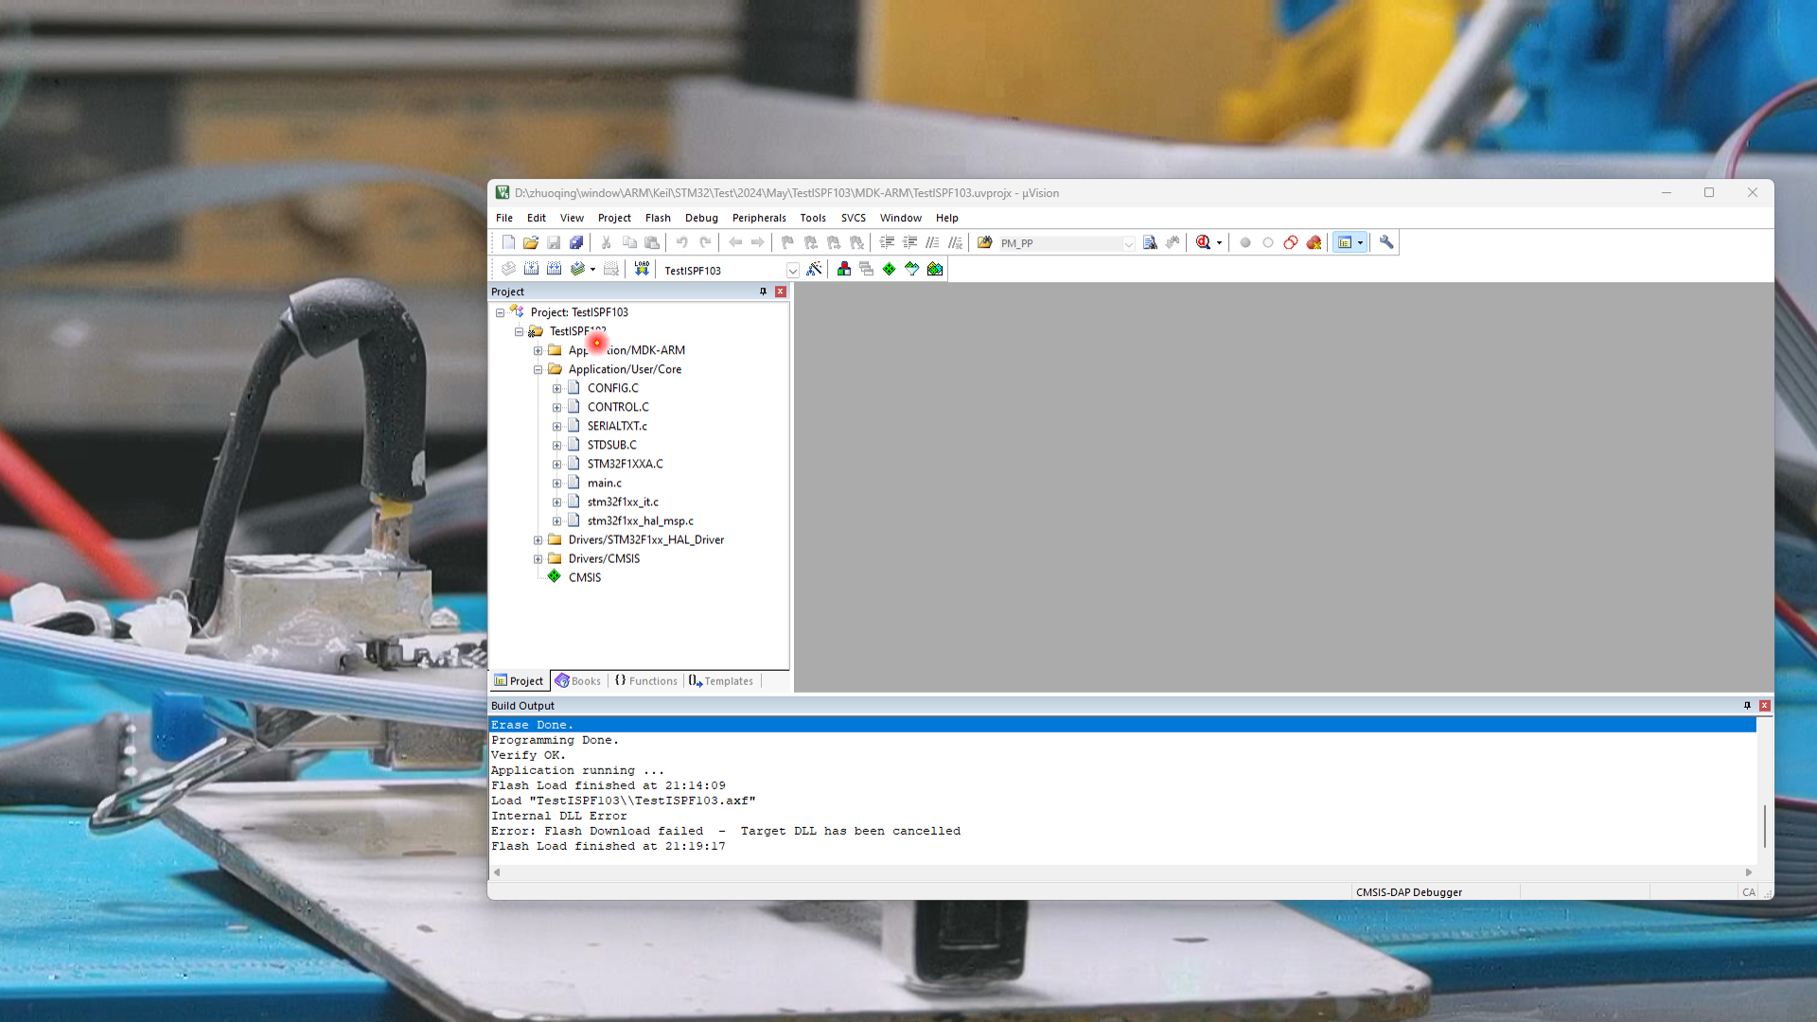Viewport: 1817px width, 1022px height.
Task: Open the TestISPF103 target dropdown
Action: [792, 271]
